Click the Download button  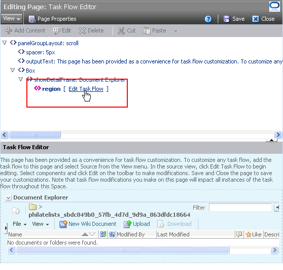coord(174,224)
